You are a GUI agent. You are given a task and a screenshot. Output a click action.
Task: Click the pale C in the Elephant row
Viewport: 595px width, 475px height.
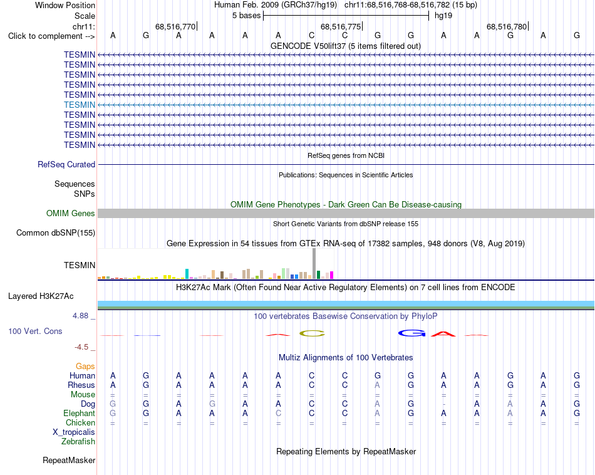point(278,413)
